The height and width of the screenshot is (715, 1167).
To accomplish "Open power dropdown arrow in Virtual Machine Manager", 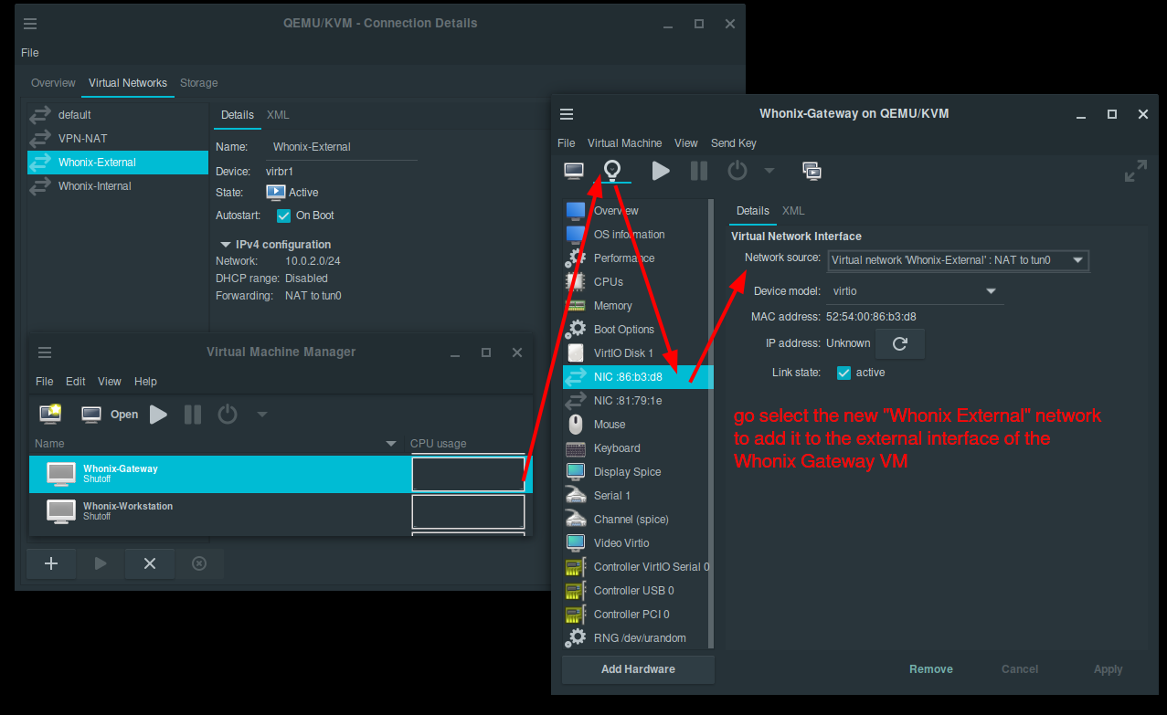I will 262,415.
